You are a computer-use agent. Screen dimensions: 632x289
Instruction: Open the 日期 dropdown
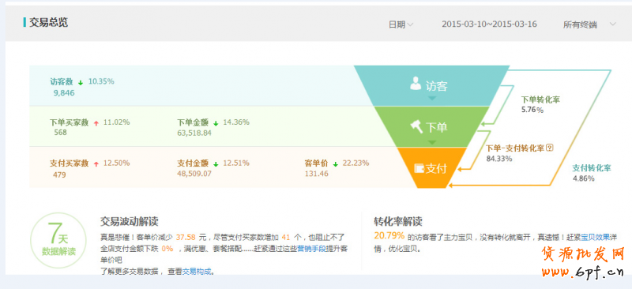point(401,24)
